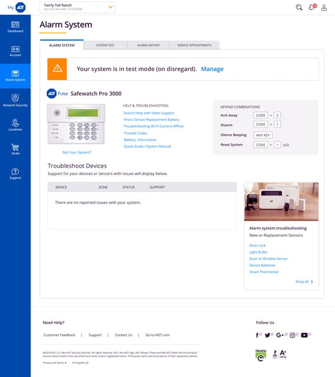Click Go to ADT.com footer link
The height and width of the screenshot is (377, 335).
[x=157, y=335]
